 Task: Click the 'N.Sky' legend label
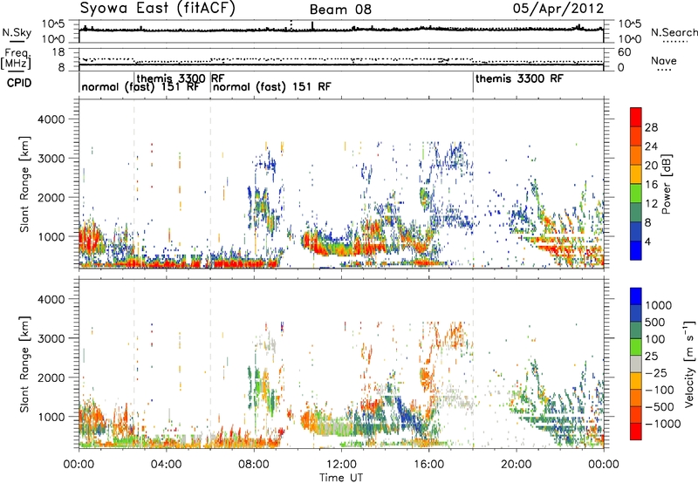tap(17, 32)
